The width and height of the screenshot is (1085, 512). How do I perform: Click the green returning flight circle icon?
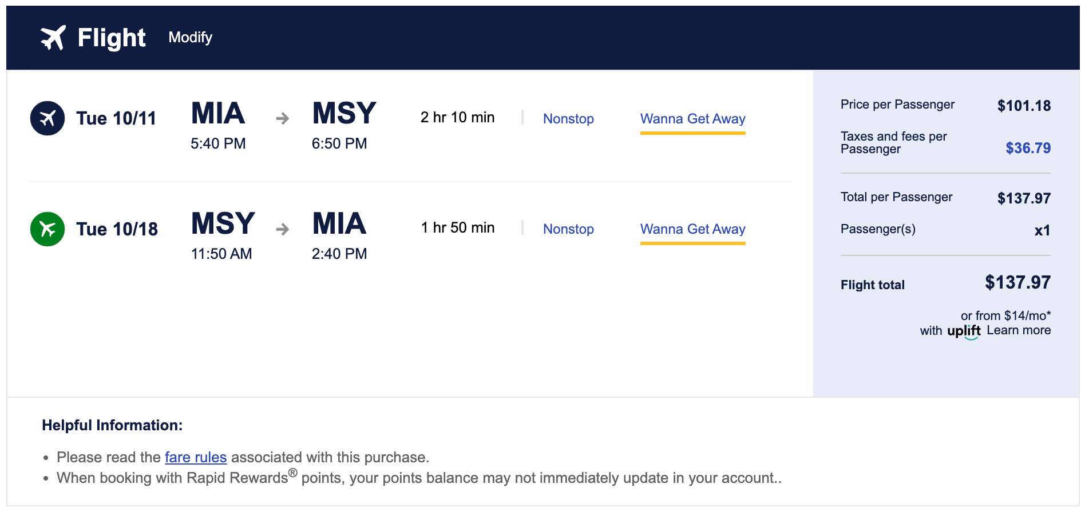pyautogui.click(x=47, y=229)
